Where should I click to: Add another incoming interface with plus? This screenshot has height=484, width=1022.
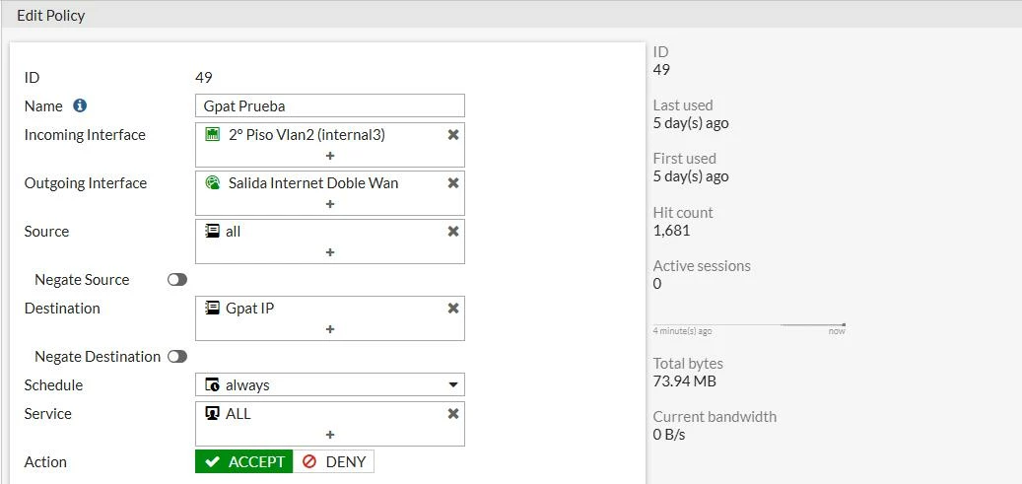[330, 156]
